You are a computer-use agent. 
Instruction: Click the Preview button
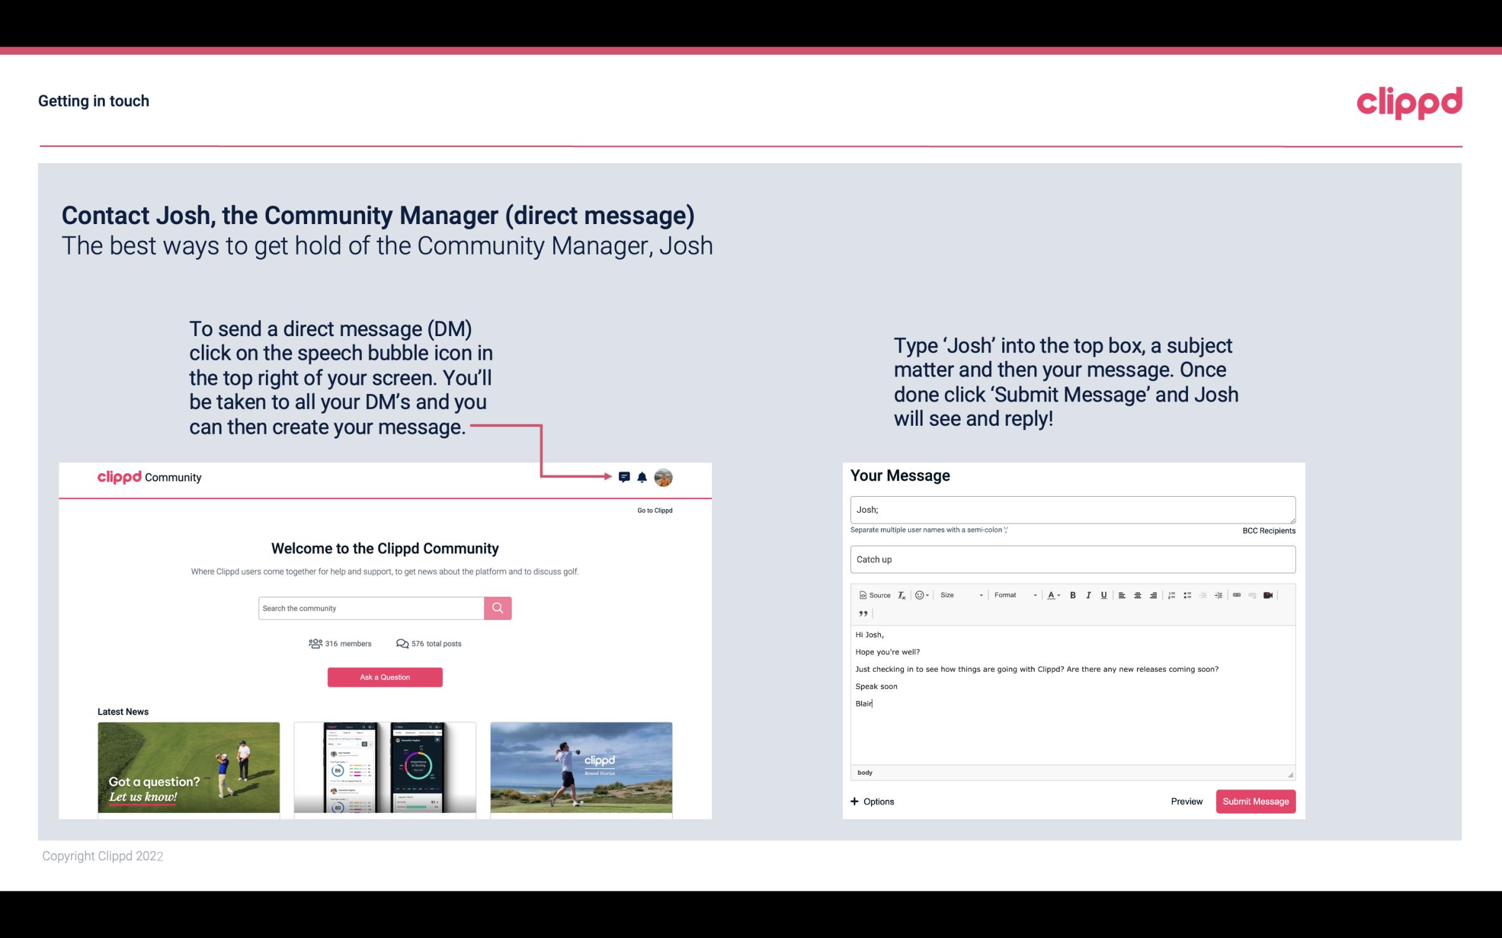[1186, 801]
